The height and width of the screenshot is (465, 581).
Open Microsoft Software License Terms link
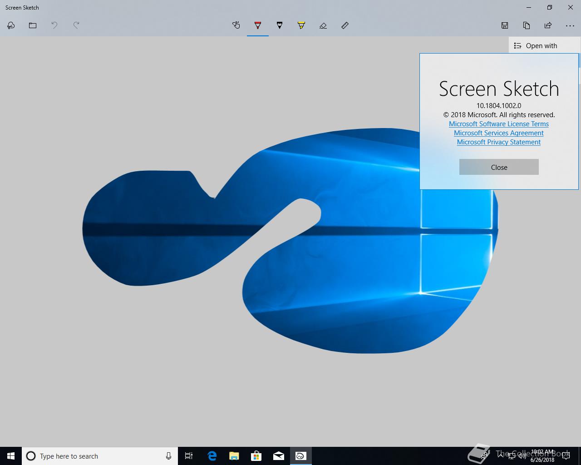click(499, 124)
